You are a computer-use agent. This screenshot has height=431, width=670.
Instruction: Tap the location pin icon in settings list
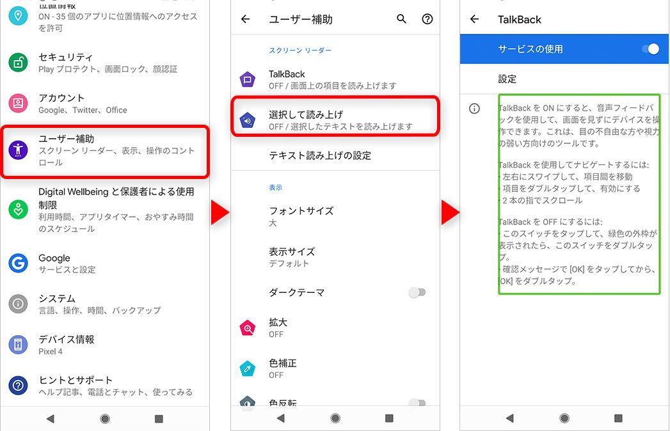click(x=18, y=16)
